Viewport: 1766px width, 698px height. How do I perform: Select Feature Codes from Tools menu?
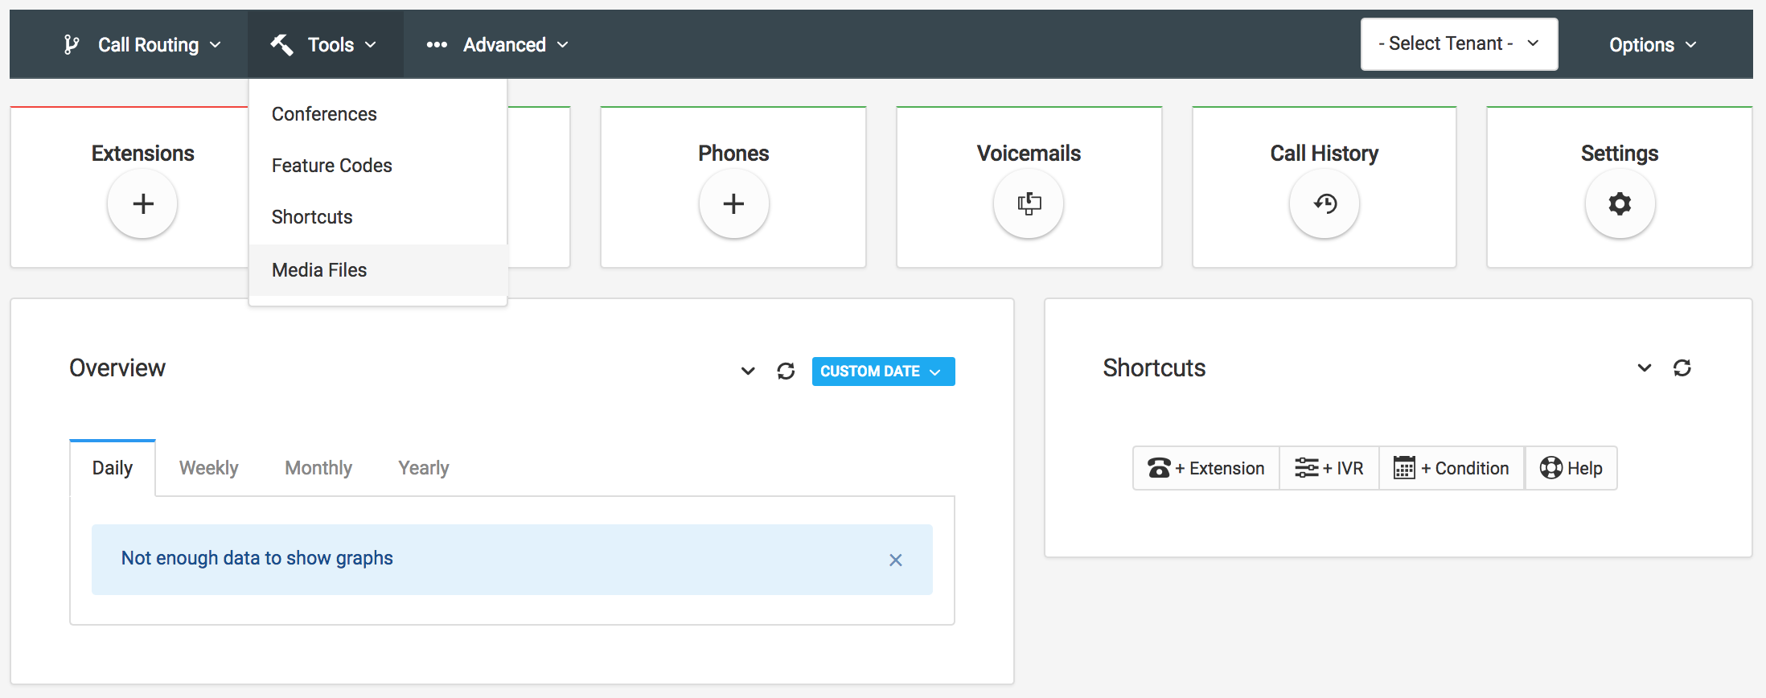tap(378, 166)
